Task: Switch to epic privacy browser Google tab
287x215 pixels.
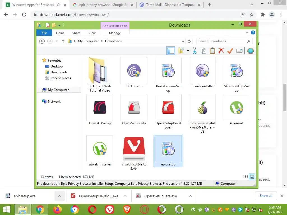Action: point(103,5)
